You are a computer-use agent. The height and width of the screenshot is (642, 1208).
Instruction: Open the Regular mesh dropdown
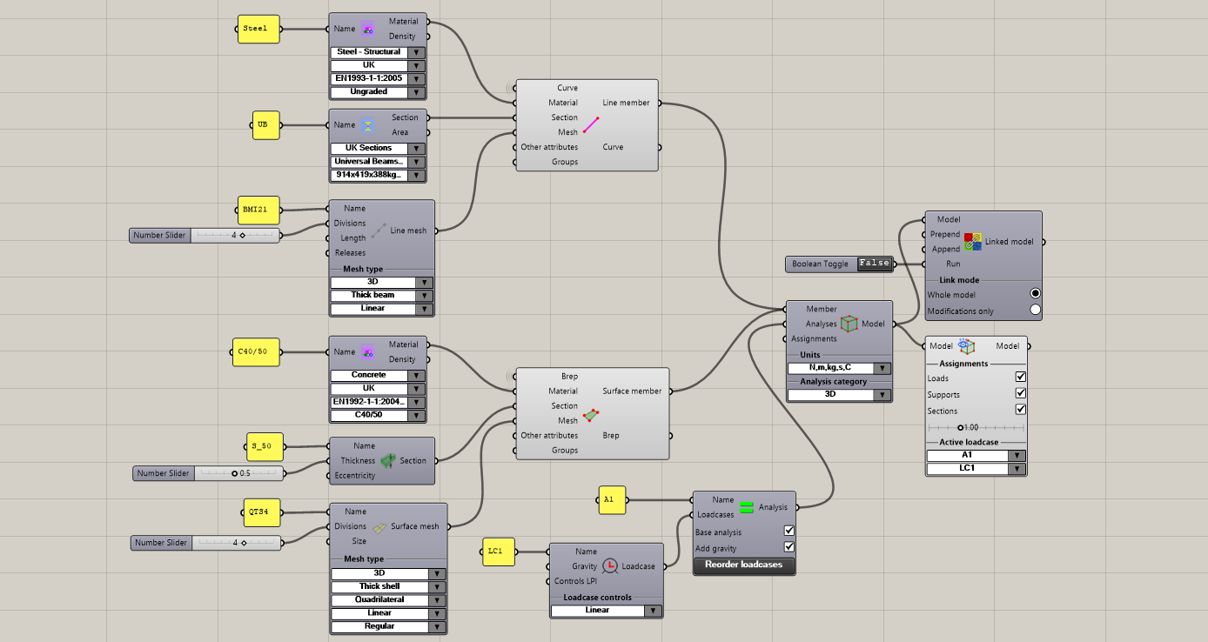388,626
